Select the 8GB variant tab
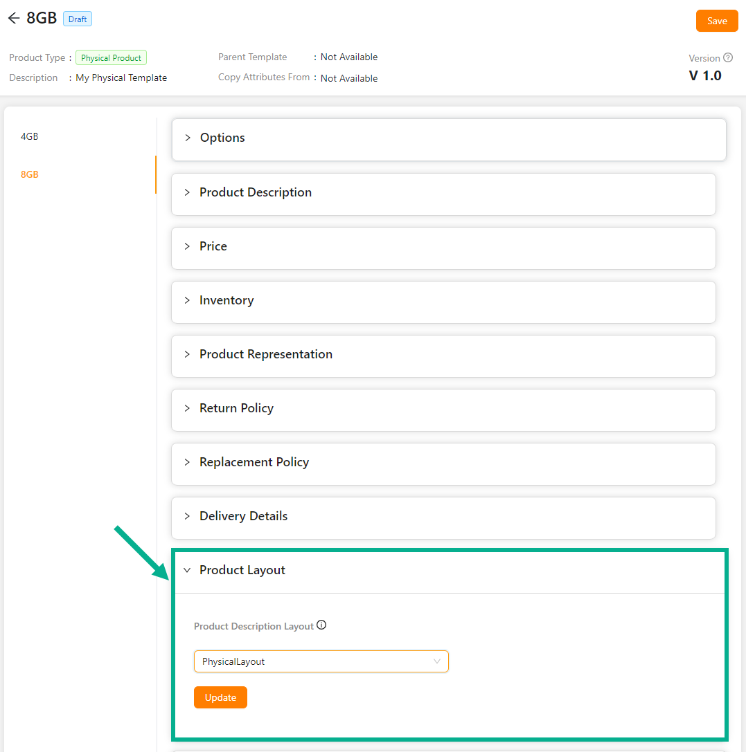This screenshot has width=746, height=752. pyautogui.click(x=30, y=174)
